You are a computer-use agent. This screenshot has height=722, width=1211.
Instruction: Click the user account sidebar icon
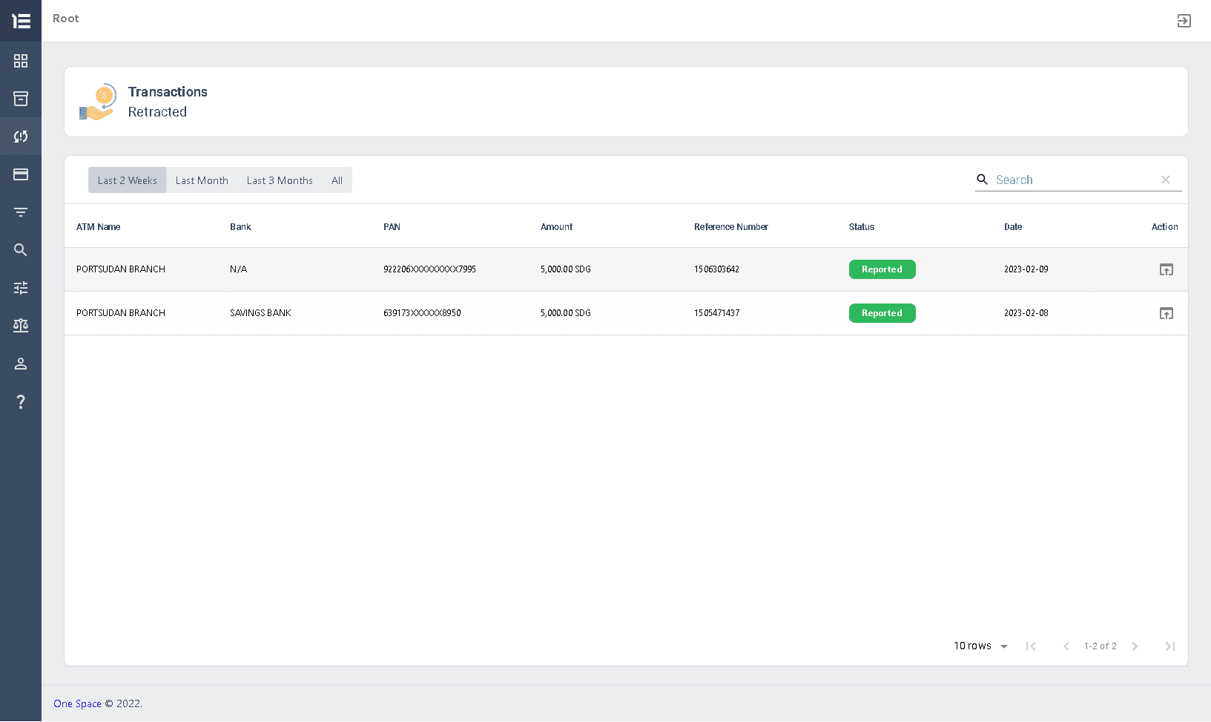pyautogui.click(x=21, y=364)
